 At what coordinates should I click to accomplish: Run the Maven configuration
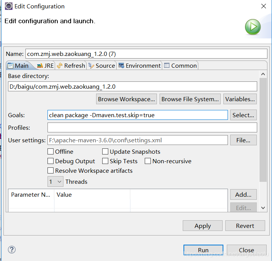click(x=203, y=250)
